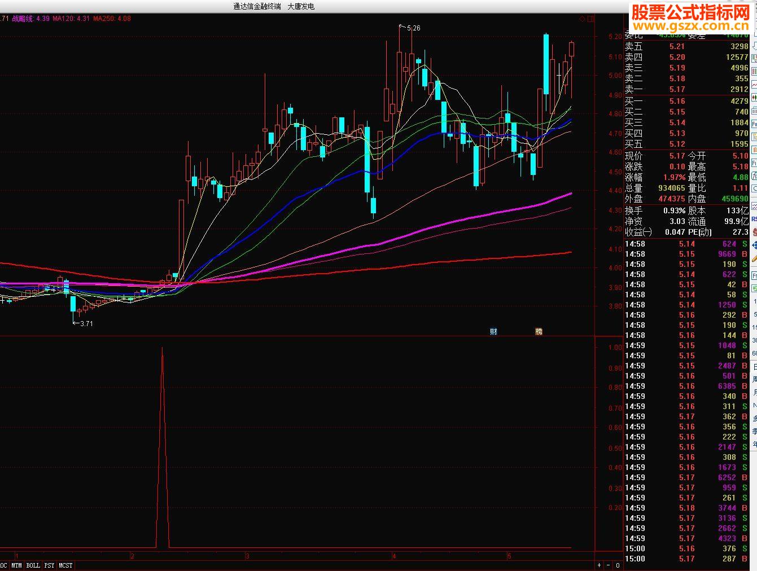Click the tick trade with volume 9669
Image resolution: width=757 pixels, height=571 pixels.
(x=686, y=254)
